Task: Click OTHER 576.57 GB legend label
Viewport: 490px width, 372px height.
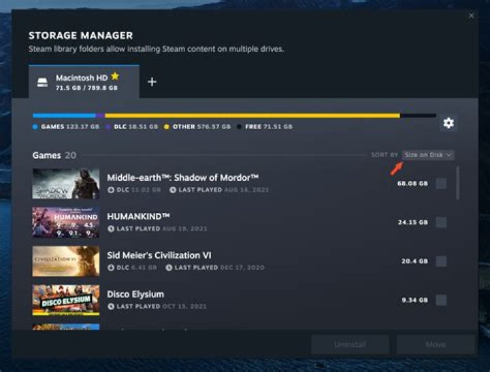Action: click(201, 126)
